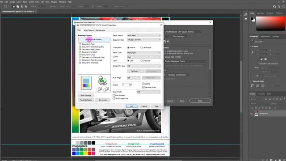This screenshot has width=286, height=161.
Task: Swap width and height icon in options bar
Action: [93, 6]
